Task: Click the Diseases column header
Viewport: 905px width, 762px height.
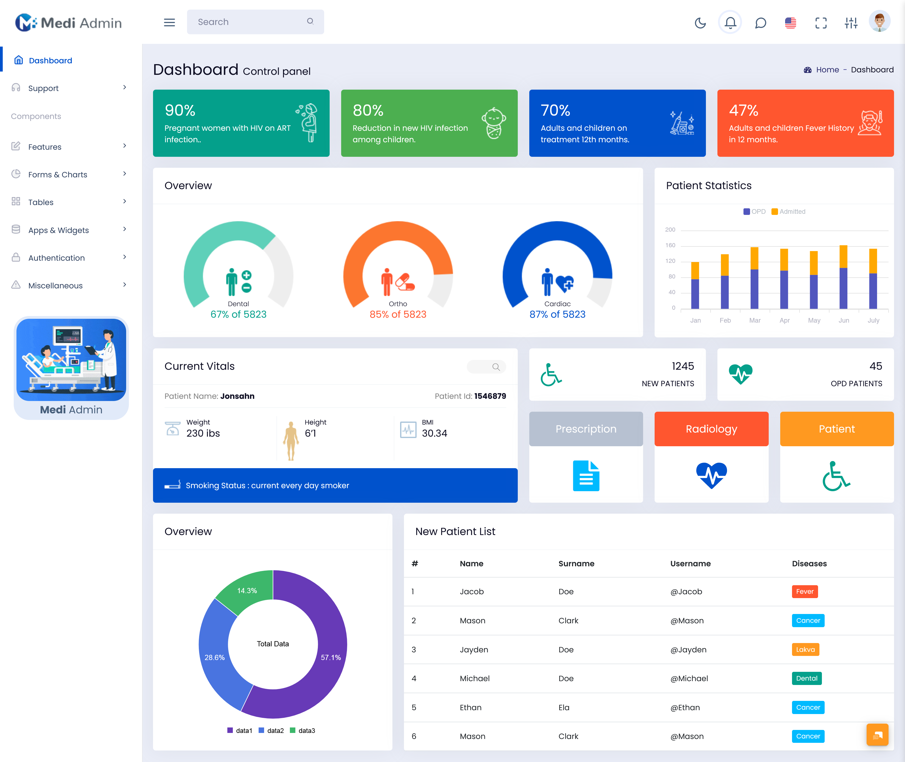Action: pos(809,563)
